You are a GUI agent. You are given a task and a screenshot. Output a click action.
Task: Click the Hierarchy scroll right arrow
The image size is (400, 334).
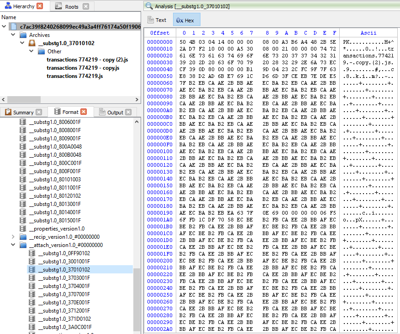(x=137, y=99)
